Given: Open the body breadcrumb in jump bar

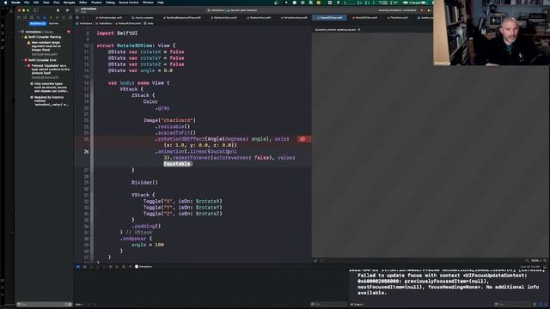Looking at the screenshot, I should pos(149,23).
